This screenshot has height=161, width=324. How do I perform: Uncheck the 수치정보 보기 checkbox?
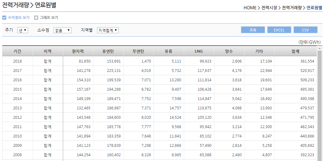pyautogui.click(x=4, y=18)
